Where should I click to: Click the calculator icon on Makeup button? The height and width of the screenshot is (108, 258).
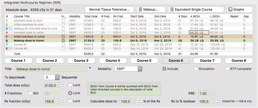pyautogui.click(x=140, y=10)
